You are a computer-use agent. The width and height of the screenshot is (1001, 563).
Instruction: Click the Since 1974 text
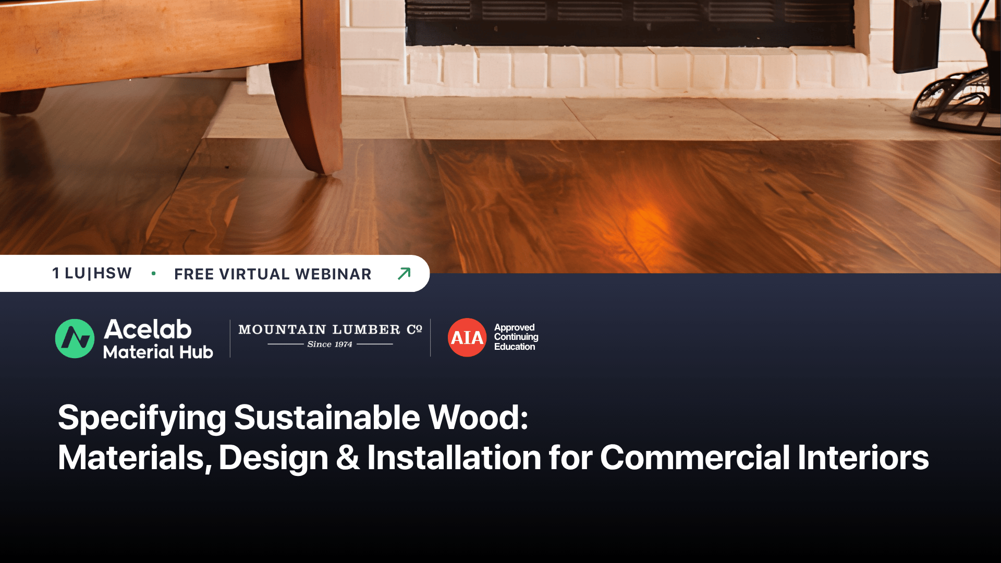coord(329,344)
